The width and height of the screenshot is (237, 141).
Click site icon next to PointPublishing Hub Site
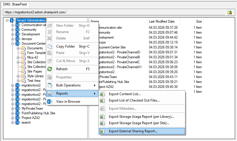tap(18, 113)
